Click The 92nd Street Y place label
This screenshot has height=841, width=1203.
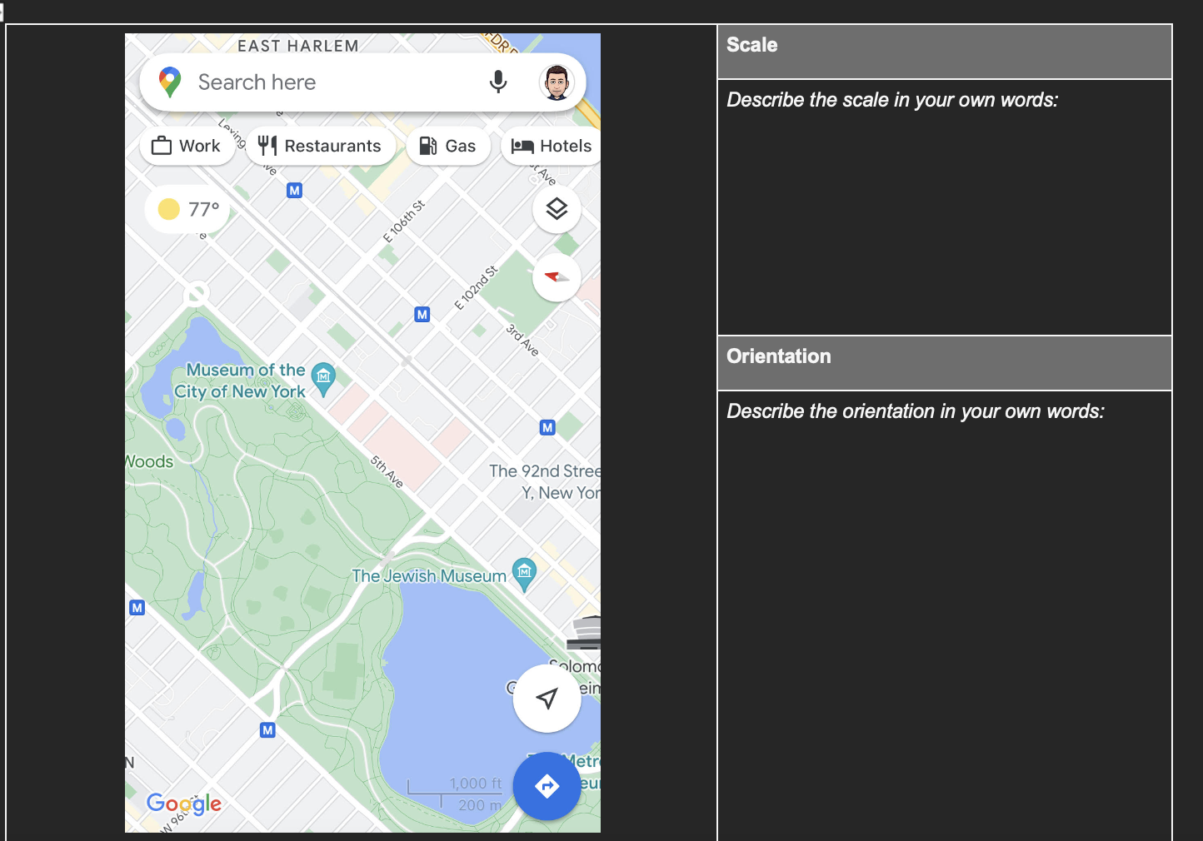tap(545, 482)
